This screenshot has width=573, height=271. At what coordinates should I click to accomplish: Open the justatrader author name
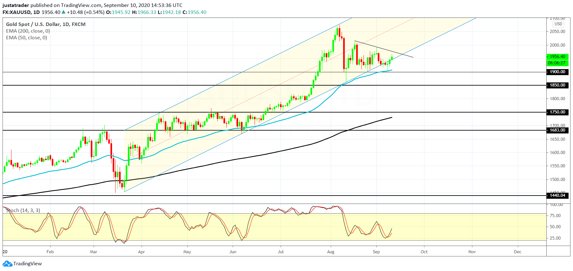(x=16, y=5)
